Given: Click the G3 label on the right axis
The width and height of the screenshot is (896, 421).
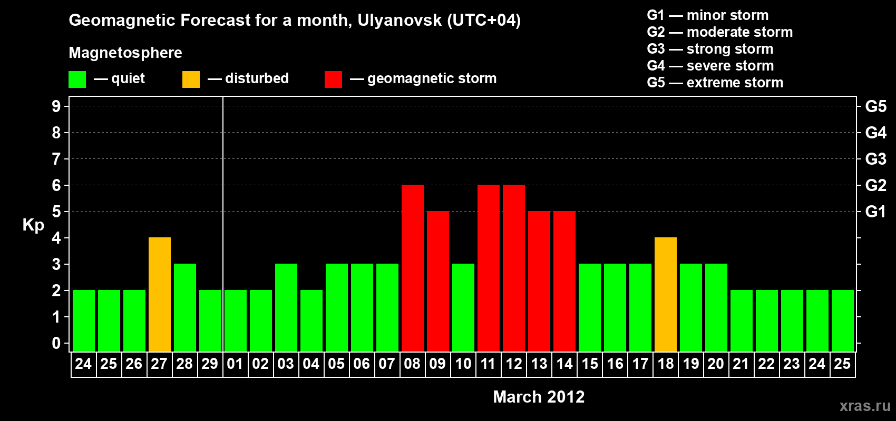Looking at the screenshot, I should point(876,159).
